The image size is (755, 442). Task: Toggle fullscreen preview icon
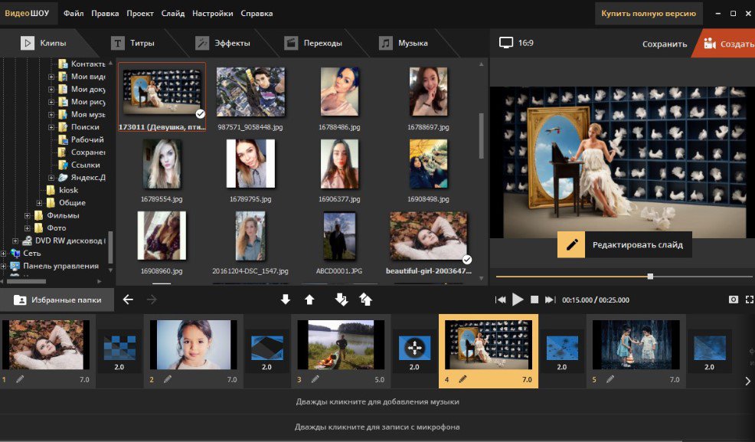749,300
